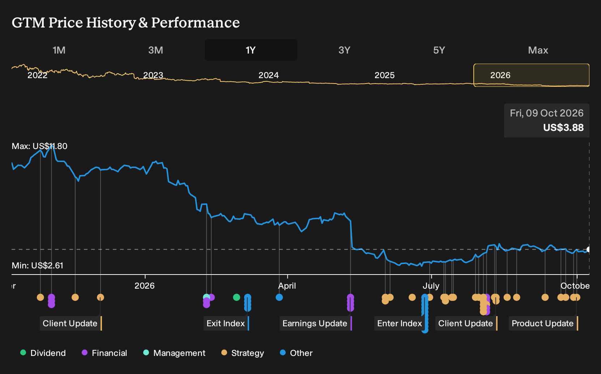Toggle Financial events in legend
The height and width of the screenshot is (374, 601).
click(x=105, y=353)
